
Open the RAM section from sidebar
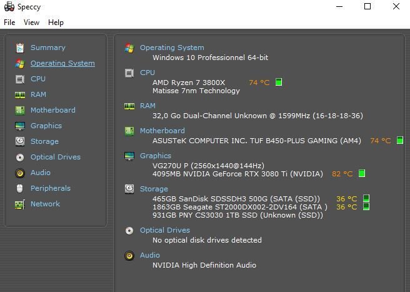tap(38, 94)
